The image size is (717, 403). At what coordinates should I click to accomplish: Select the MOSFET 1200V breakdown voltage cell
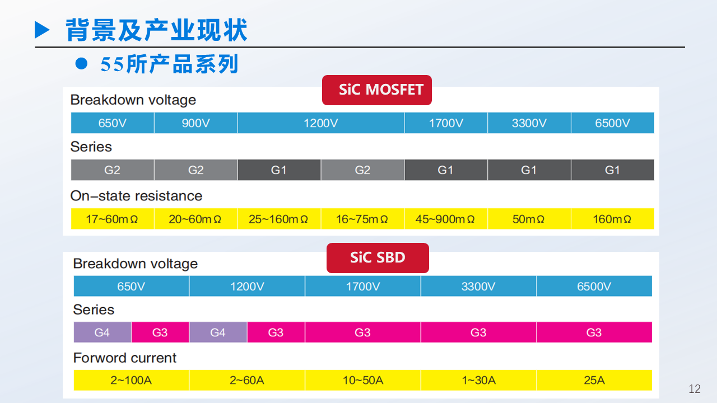(x=320, y=123)
